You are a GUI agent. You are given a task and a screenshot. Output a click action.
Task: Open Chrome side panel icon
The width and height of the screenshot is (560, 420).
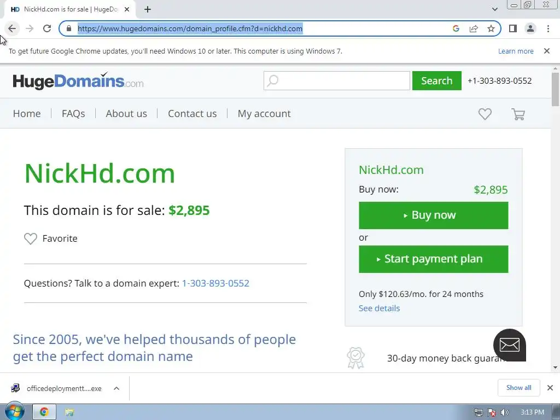coord(513,28)
